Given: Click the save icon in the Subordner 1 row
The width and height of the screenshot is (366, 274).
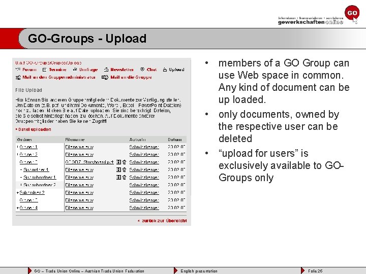Looking at the screenshot, I should pos(118,169).
